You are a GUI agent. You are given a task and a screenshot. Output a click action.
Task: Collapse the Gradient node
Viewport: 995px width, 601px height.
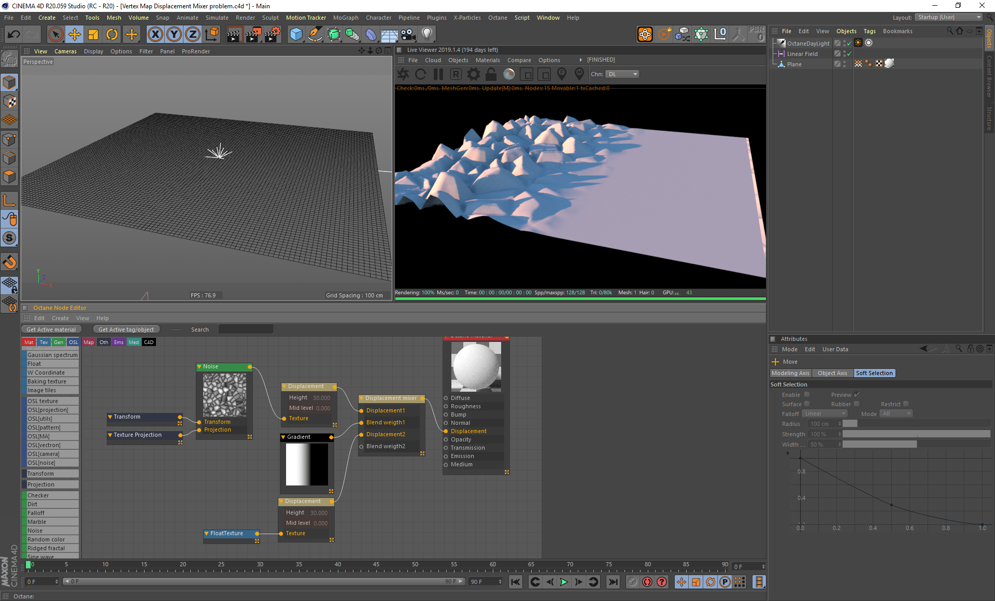click(283, 437)
